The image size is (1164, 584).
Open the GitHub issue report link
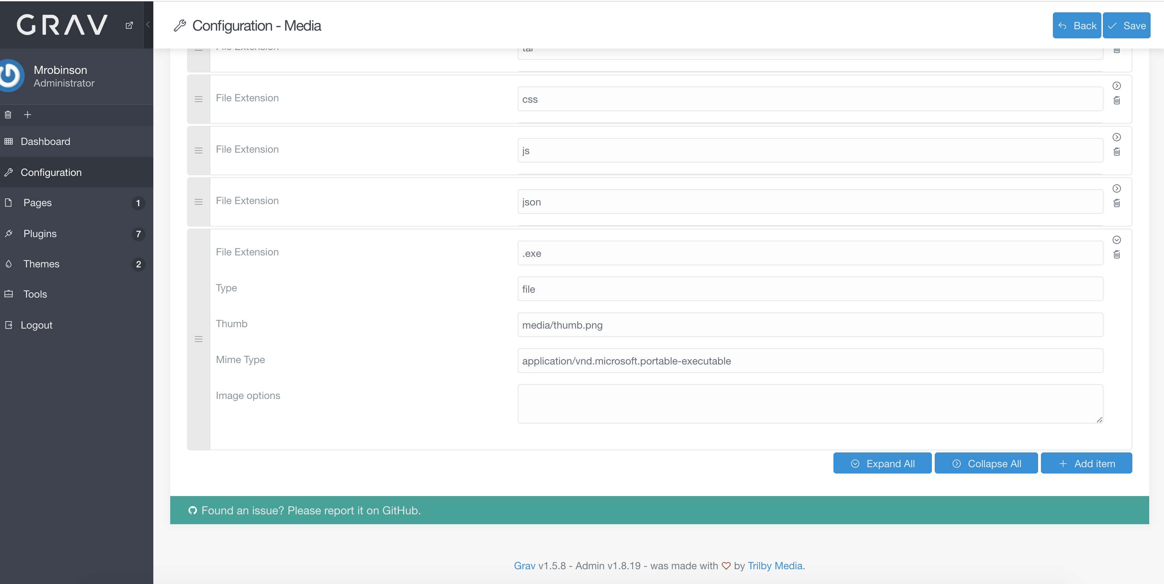pos(311,510)
